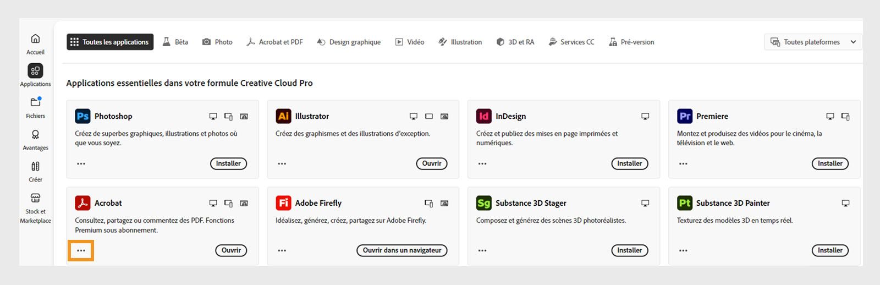Viewport: 880px width, 285px height.
Task: Click Substance 3D Painter desktop icon
Action: [x=846, y=203]
